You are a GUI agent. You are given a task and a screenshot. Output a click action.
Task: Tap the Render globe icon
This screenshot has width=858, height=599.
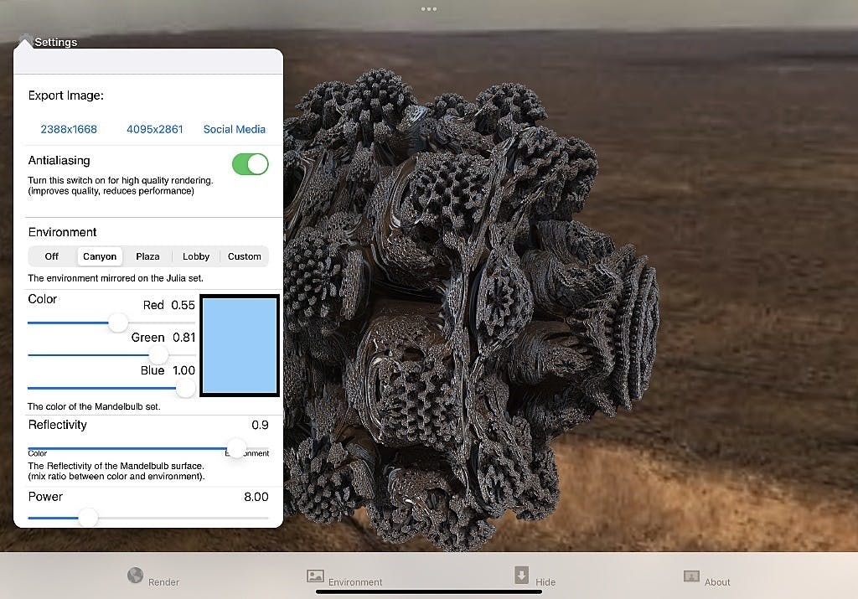tap(135, 576)
